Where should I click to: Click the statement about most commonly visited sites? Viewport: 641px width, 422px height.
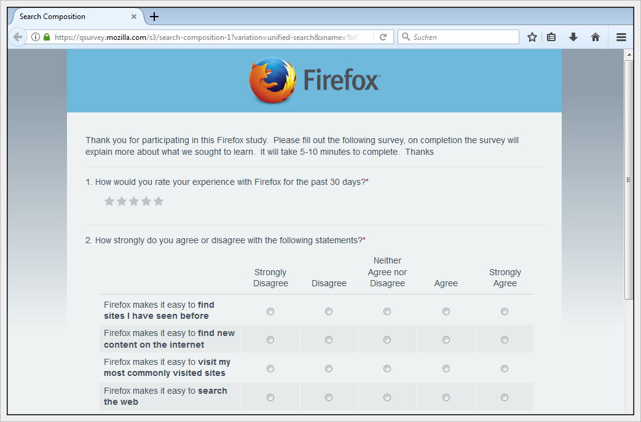pyautogui.click(x=167, y=367)
